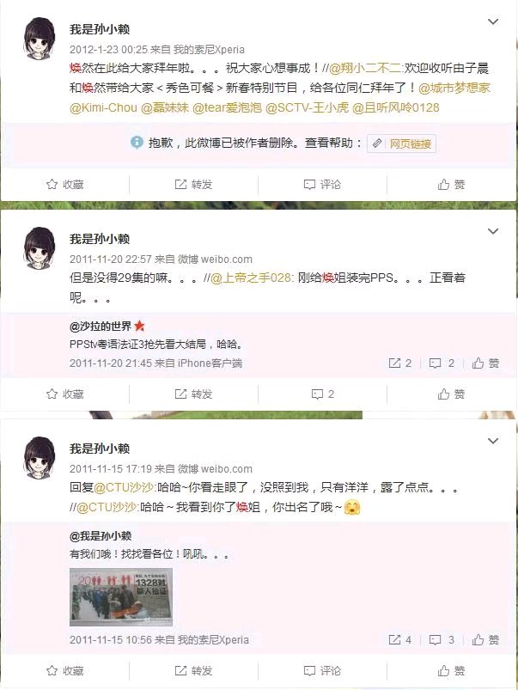518x690 pixels.
Task: View reposts count of 沙拉的世界 quoted post
Action: point(400,363)
